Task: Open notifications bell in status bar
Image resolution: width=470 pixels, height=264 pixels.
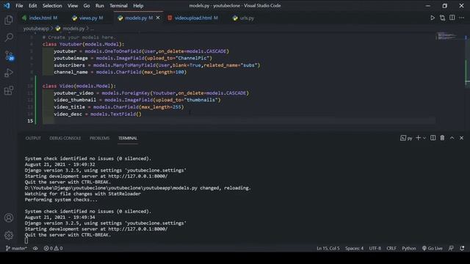Action: tap(462, 248)
